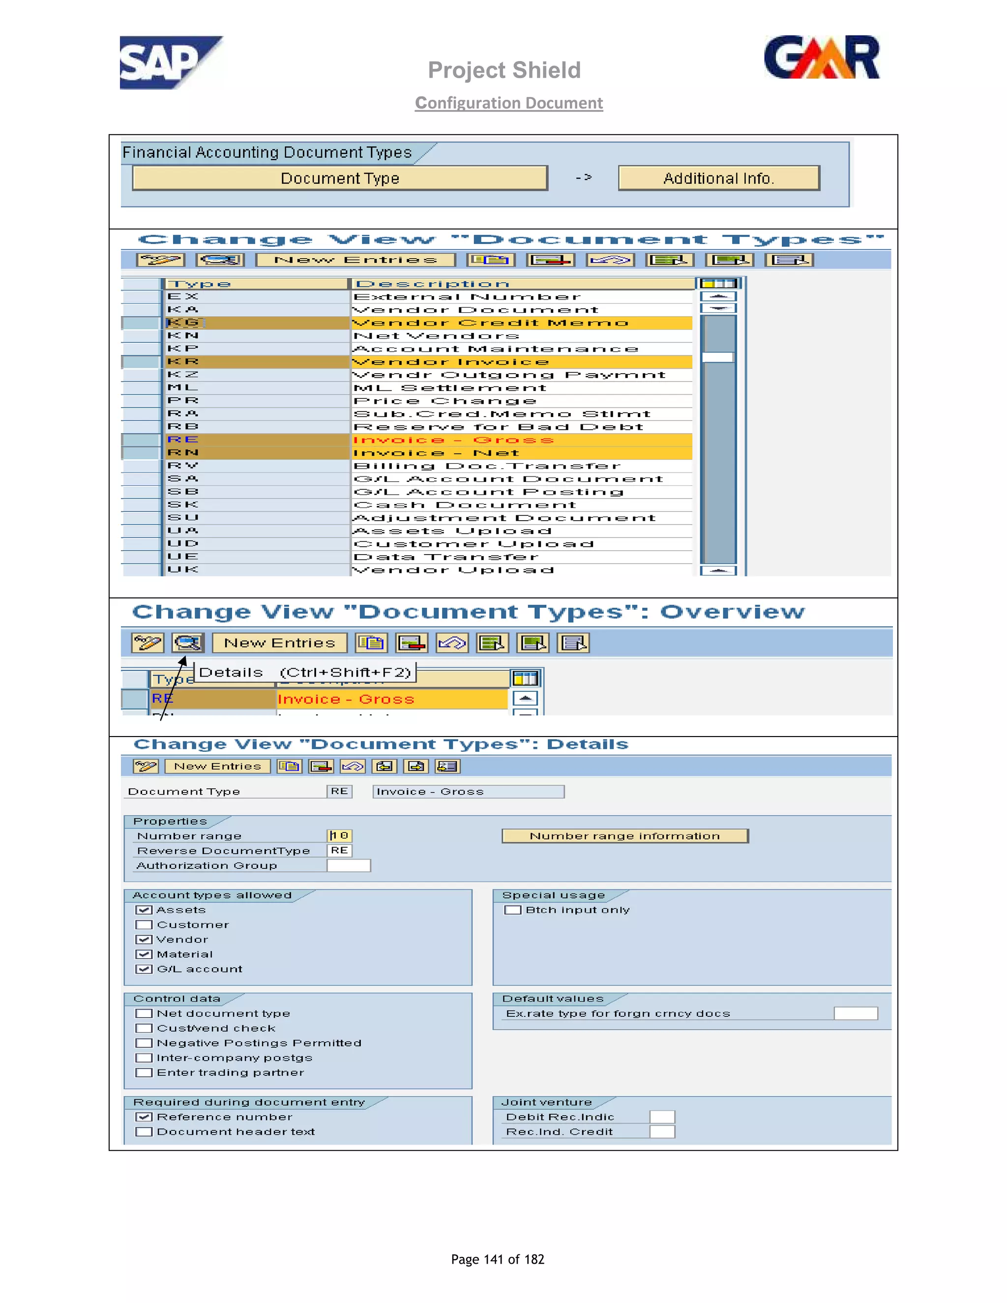Click Details magnifier icon in top Document Types list toolbar
The height and width of the screenshot is (1303, 1007).
[221, 260]
